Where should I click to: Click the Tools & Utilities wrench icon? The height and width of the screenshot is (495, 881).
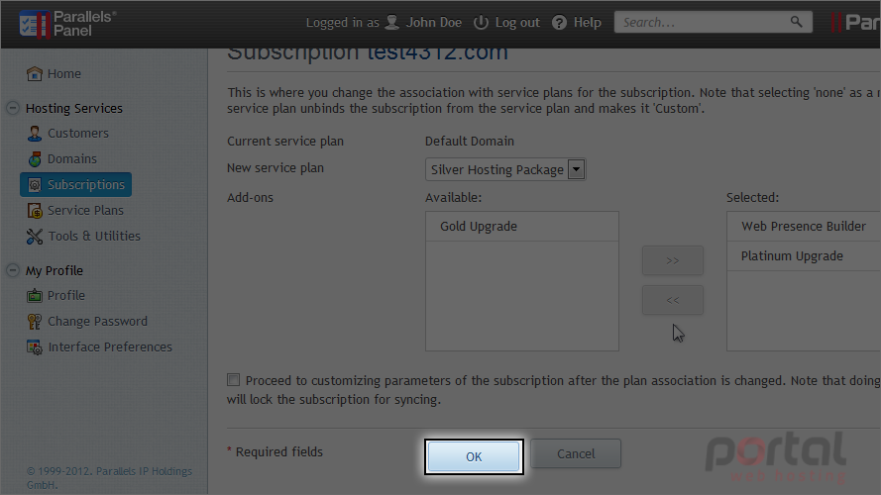[x=35, y=237]
